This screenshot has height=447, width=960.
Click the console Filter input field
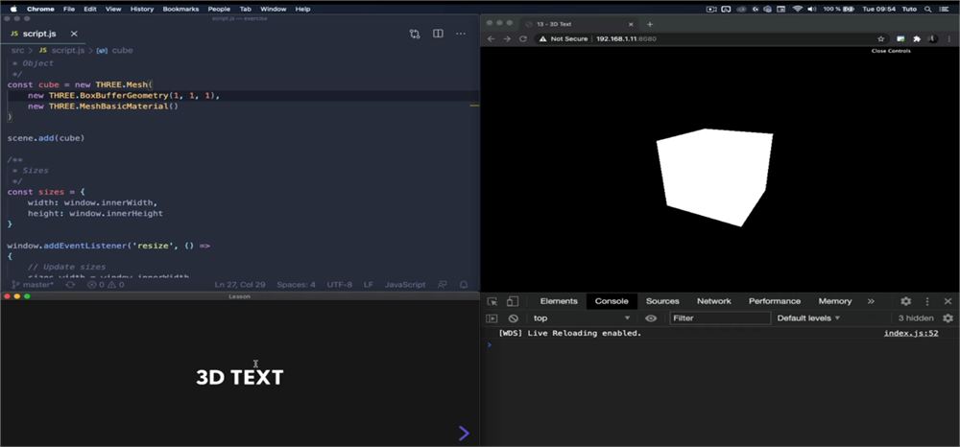pos(720,318)
